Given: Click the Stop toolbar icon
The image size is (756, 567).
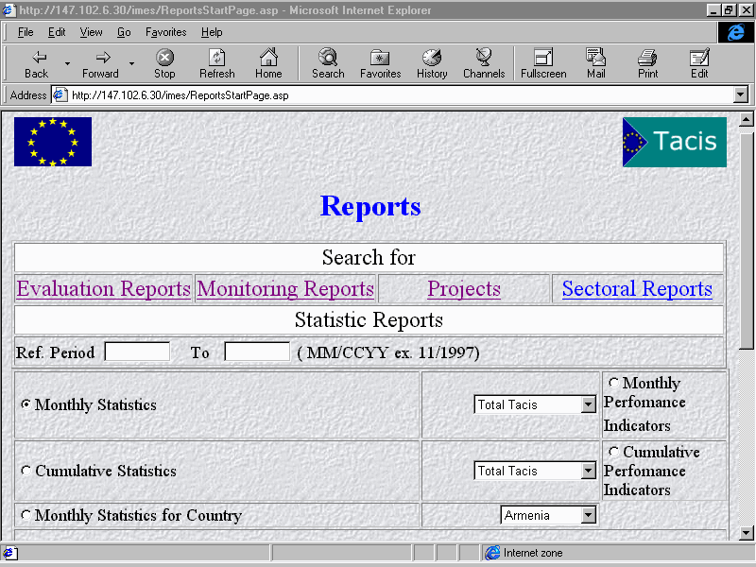Looking at the screenshot, I should tap(164, 63).
